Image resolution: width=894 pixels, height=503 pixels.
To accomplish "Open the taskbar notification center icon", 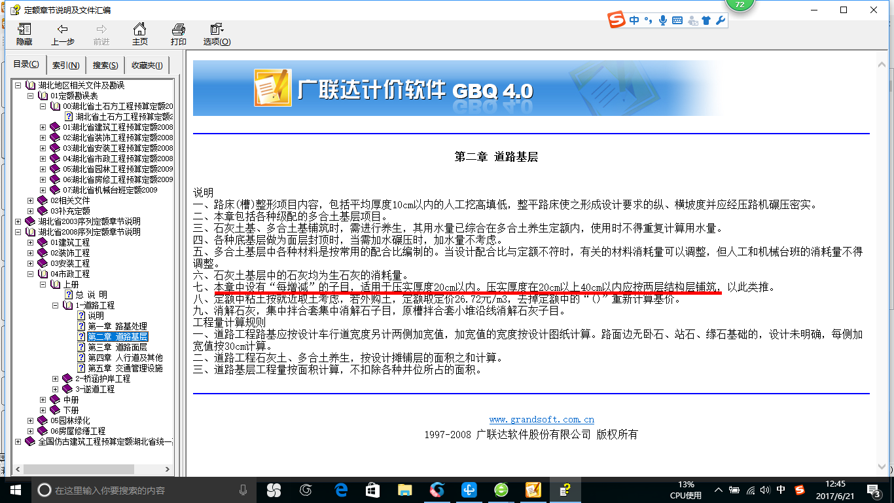I will [873, 490].
